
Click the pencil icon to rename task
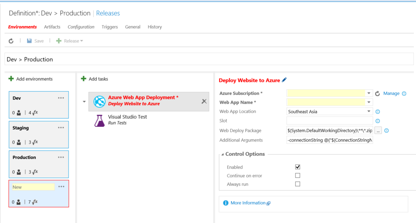coord(284,80)
